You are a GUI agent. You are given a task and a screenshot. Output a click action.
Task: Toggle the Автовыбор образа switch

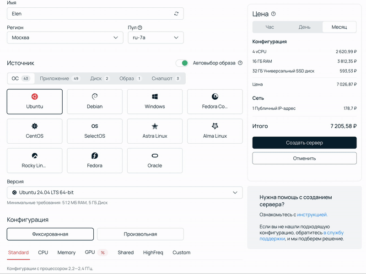pos(182,63)
